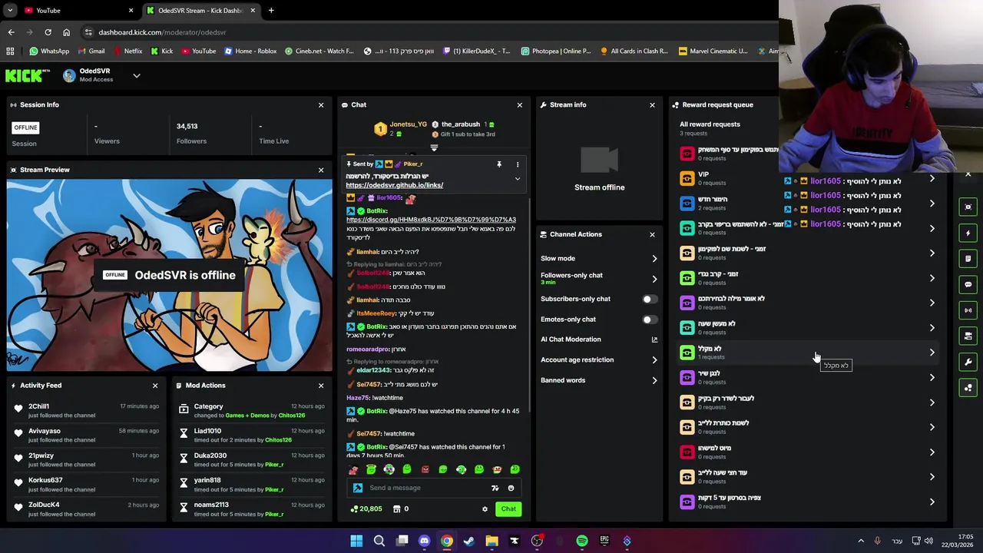
Task: Click the lightning bolt sidebar icon
Action: click(968, 233)
